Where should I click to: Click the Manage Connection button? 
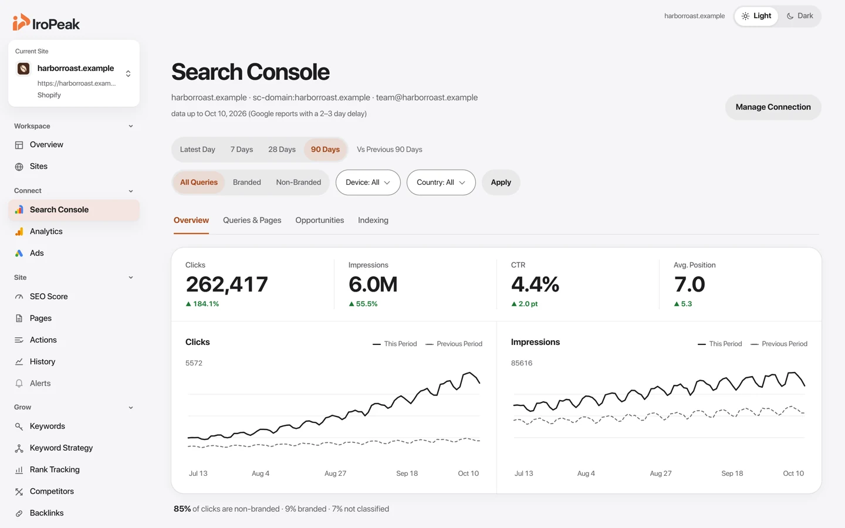point(773,107)
